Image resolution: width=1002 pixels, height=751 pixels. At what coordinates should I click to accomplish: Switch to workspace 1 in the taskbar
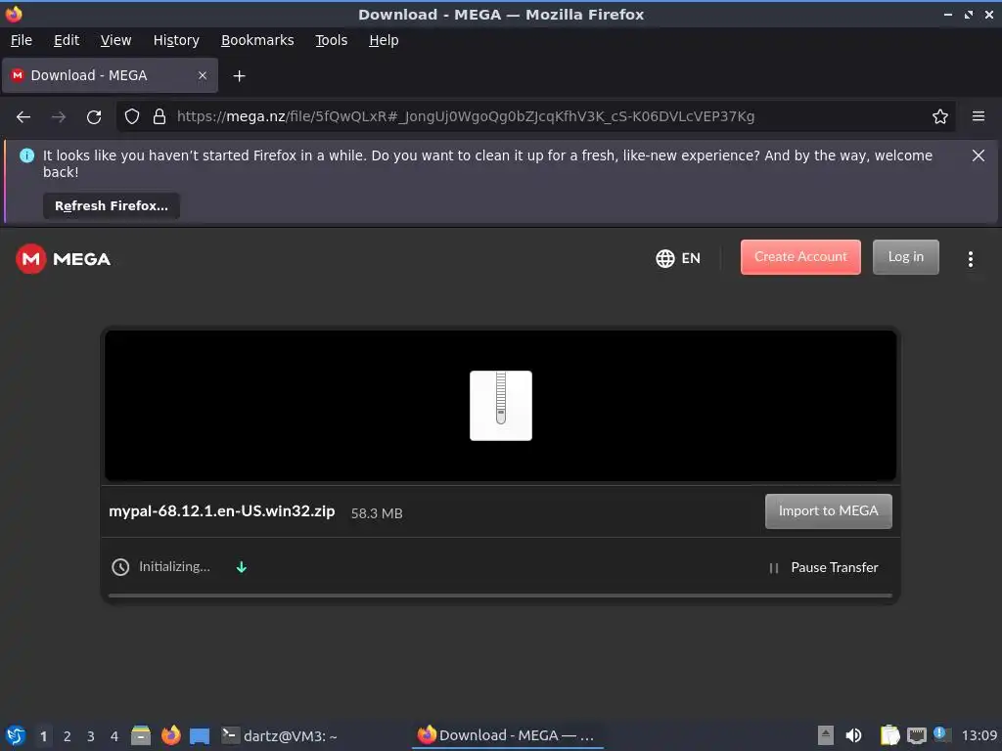[x=43, y=736]
